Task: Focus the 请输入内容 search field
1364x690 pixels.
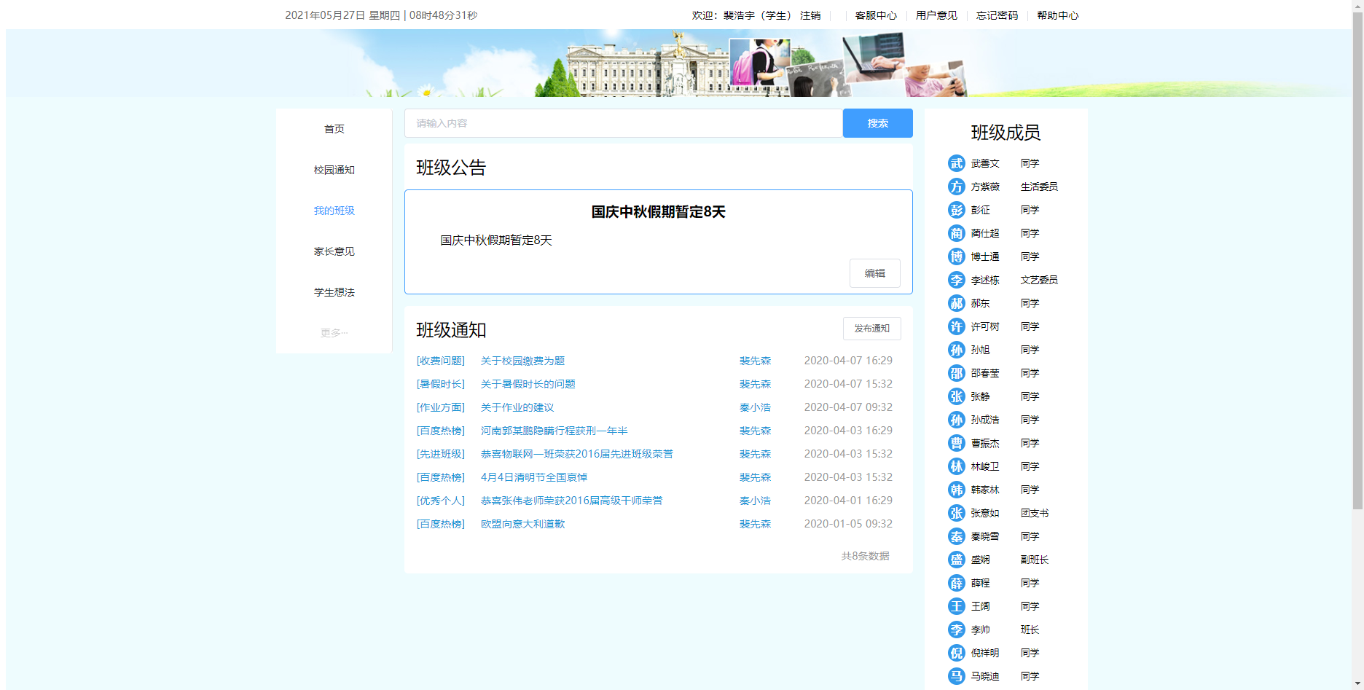Action: [x=624, y=123]
